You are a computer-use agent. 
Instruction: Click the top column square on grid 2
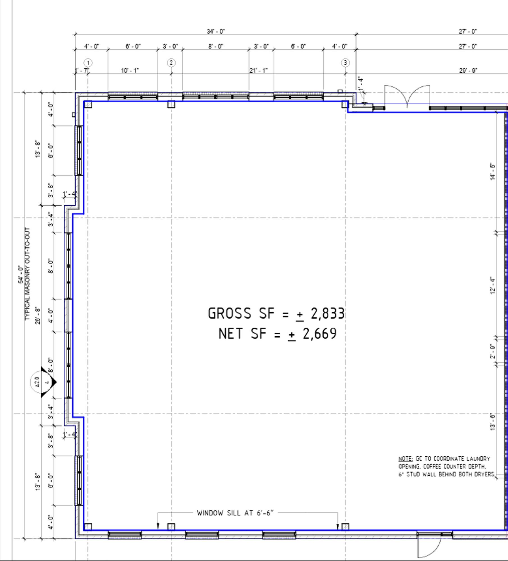tap(171, 104)
